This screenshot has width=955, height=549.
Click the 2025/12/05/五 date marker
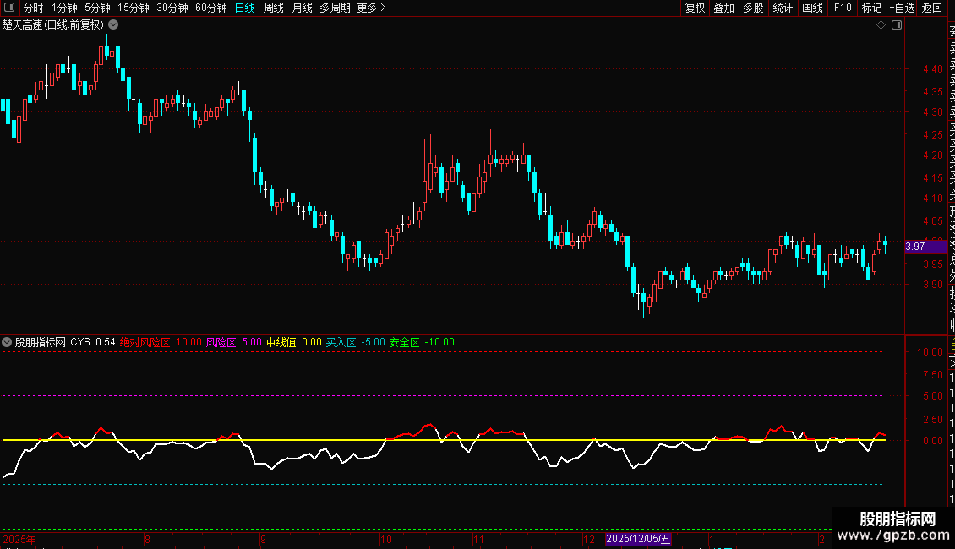pos(638,539)
